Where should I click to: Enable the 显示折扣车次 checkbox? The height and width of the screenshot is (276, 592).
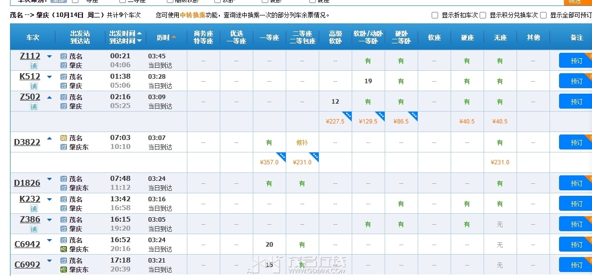[x=435, y=15]
